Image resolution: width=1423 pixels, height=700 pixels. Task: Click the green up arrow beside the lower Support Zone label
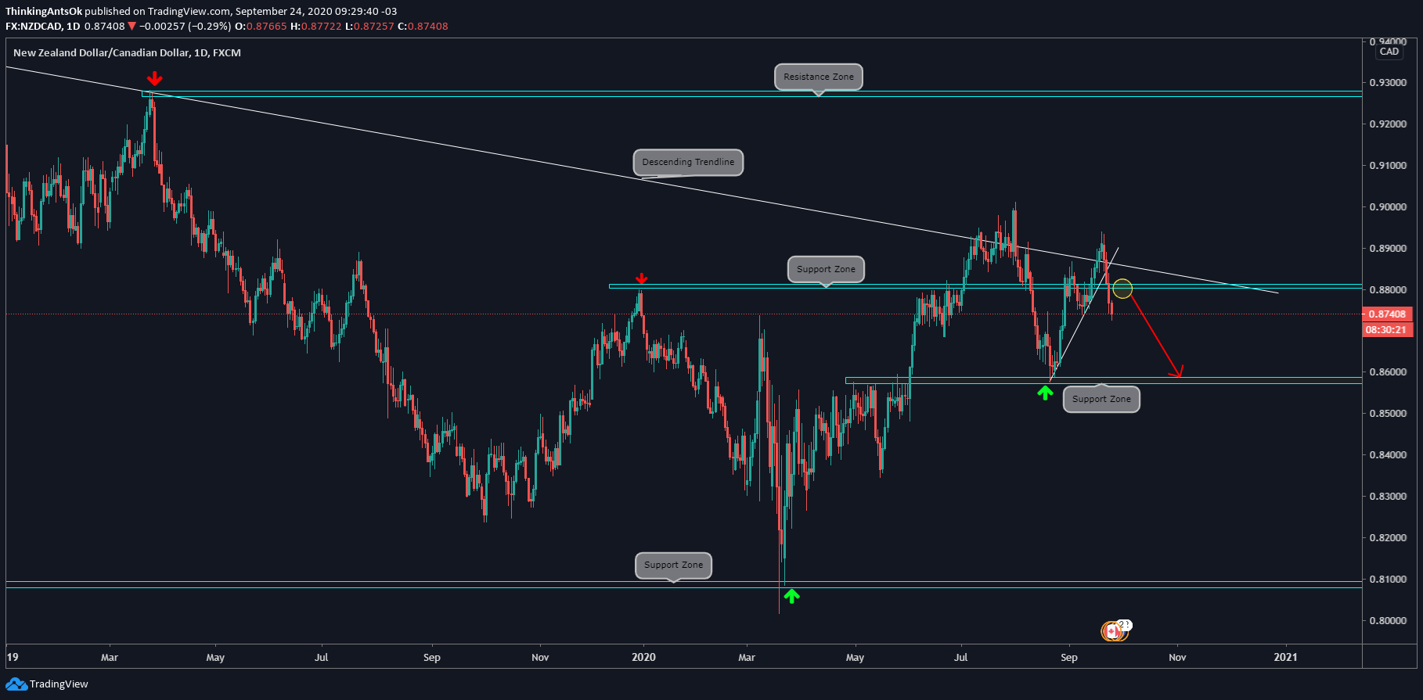(1045, 393)
